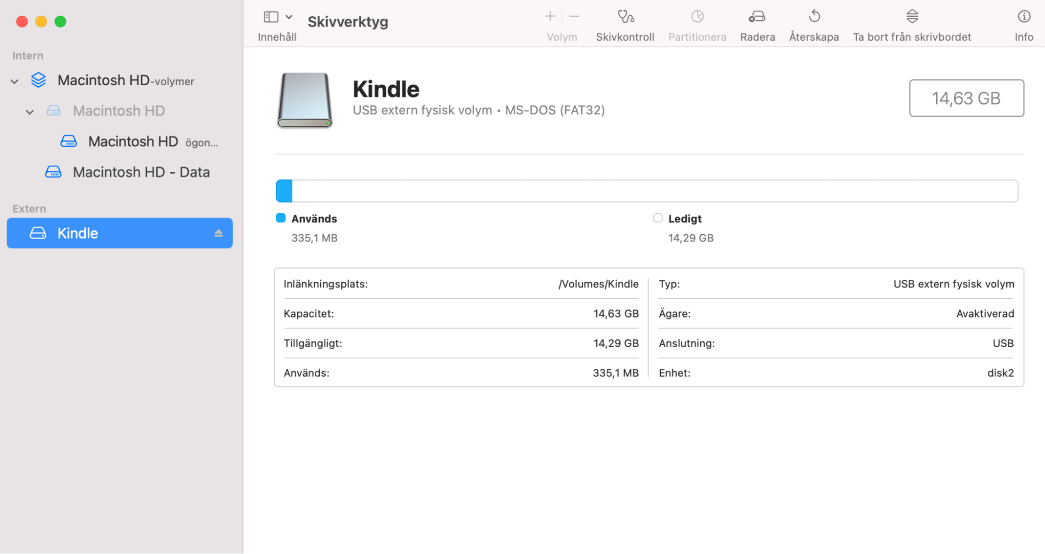
Task: Open the sidebar view (Innehåll) icon
Action: 271,17
